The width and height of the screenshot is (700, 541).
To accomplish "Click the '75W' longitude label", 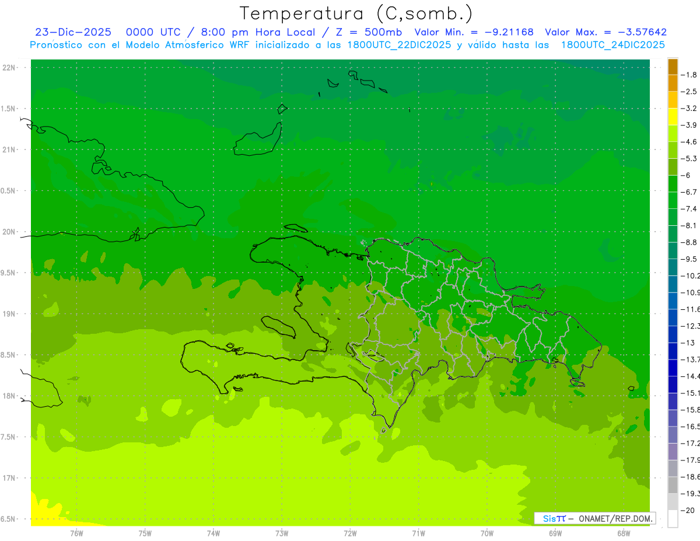I will tap(145, 533).
